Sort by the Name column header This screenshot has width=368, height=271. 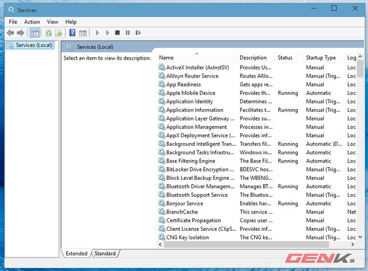(197, 57)
